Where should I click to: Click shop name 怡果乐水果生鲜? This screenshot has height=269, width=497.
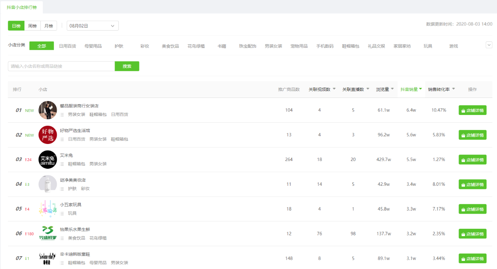(75, 230)
